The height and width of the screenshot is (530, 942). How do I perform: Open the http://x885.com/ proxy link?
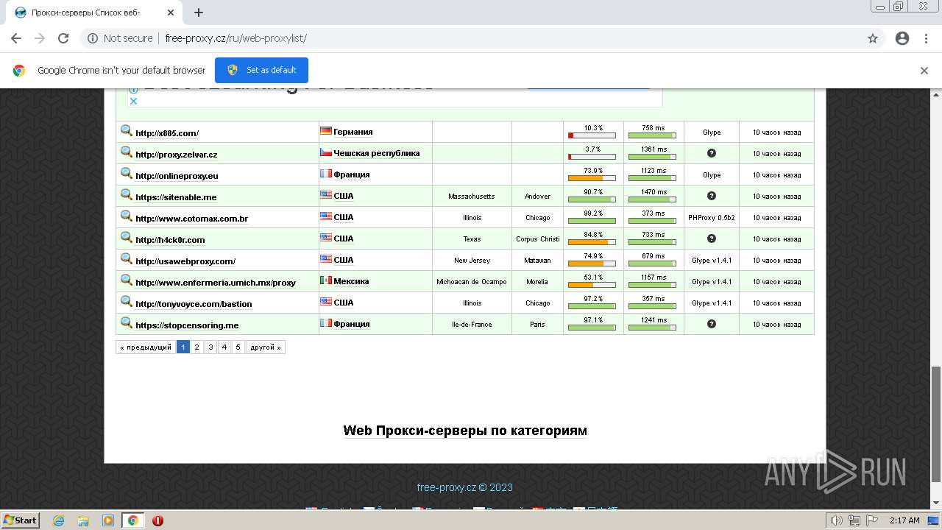tap(167, 133)
